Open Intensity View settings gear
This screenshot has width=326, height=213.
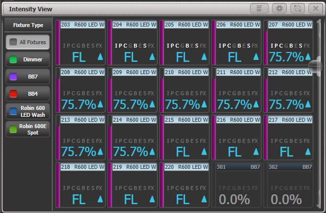tap(280, 9)
